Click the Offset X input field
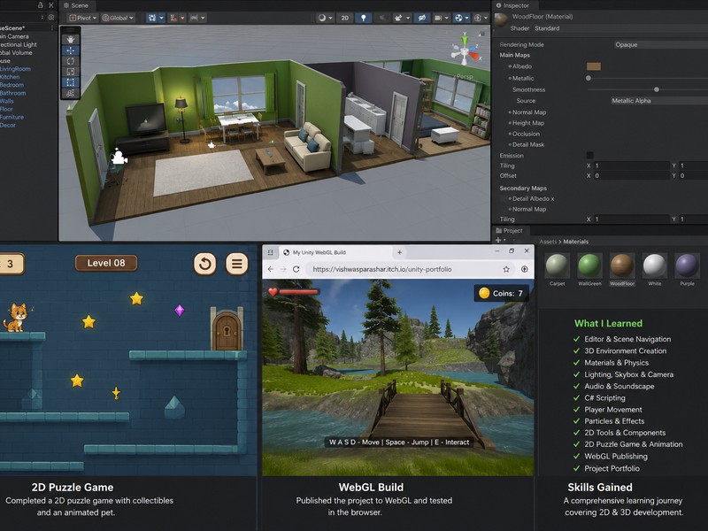The width and height of the screenshot is (708, 531). [631, 175]
